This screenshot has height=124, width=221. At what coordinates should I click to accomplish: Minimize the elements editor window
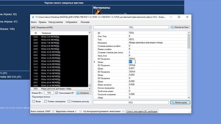171,17
